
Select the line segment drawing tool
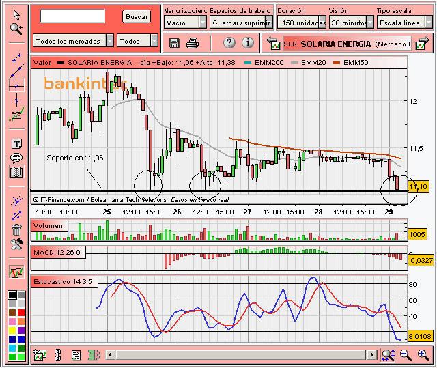click(x=16, y=57)
